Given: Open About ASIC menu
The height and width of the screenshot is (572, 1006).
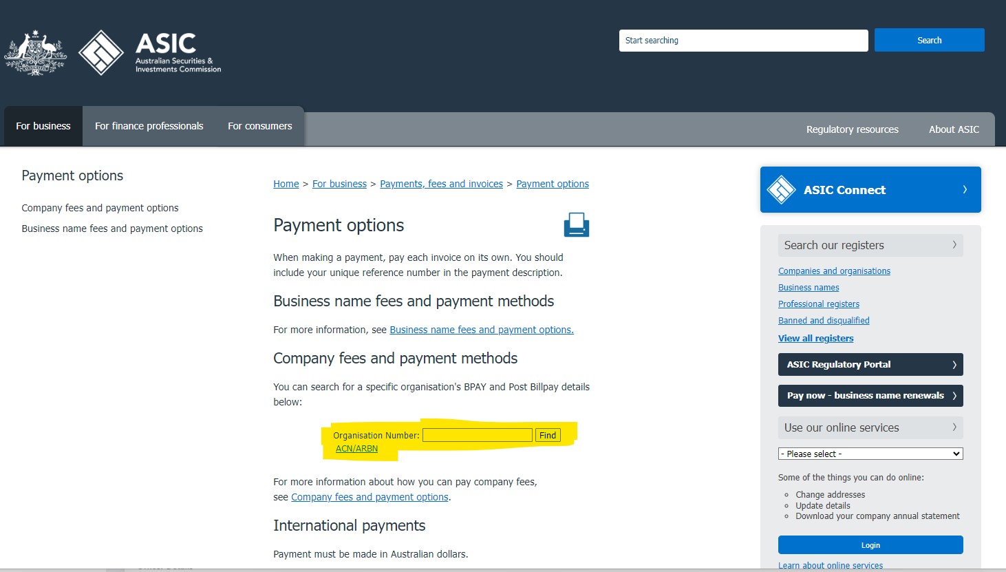Looking at the screenshot, I should (x=954, y=129).
